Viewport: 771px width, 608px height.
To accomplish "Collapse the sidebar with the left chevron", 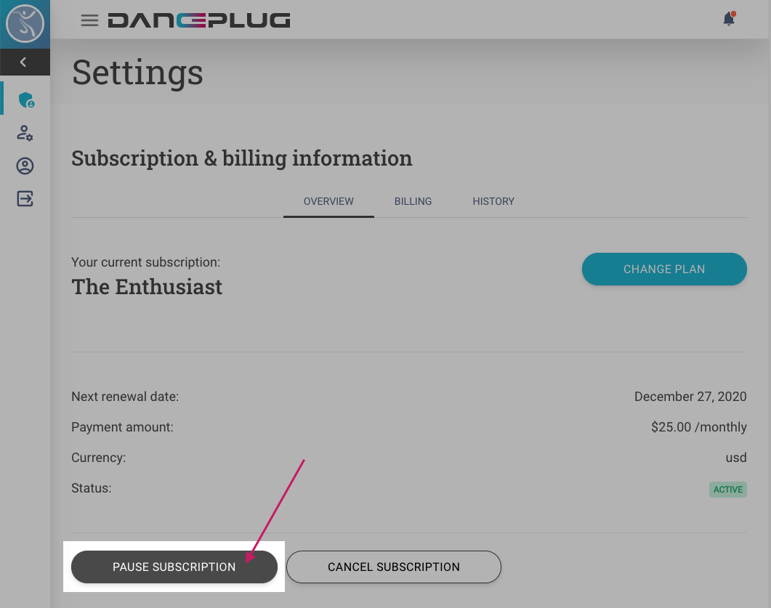I will [25, 62].
